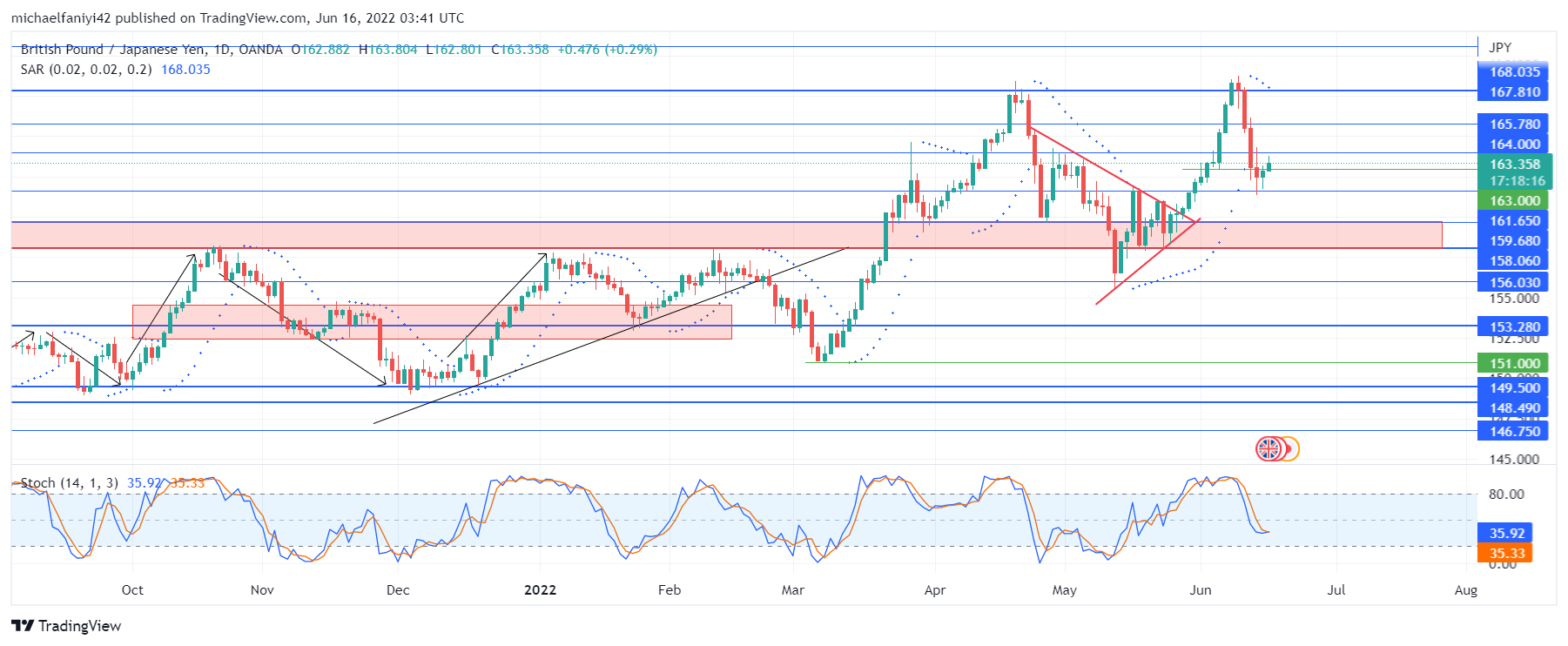Image resolution: width=1568 pixels, height=646 pixels.
Task: Click the 155.000 price scale label
Action: pos(1513,299)
